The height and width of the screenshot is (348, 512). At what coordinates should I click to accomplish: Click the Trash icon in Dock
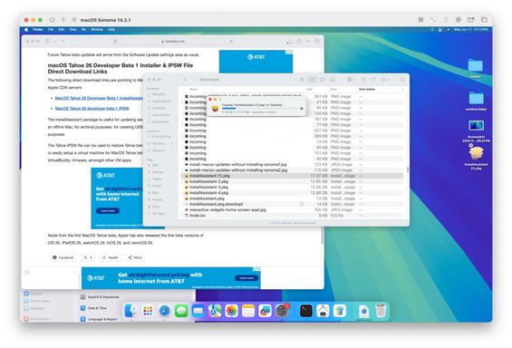coord(381,311)
